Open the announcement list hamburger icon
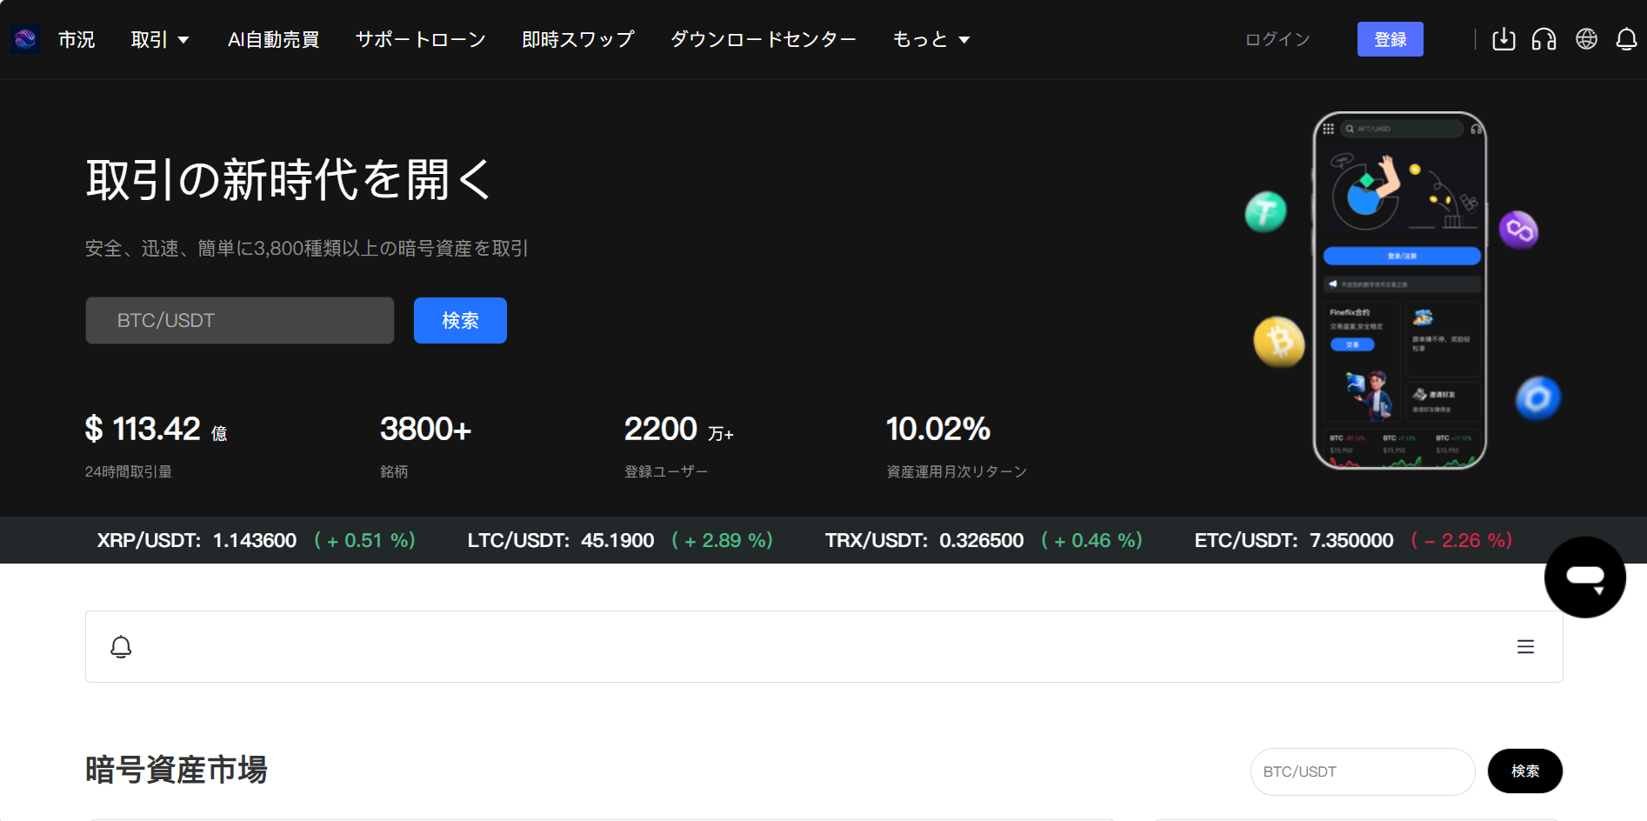The width and height of the screenshot is (1647, 821). click(1525, 647)
